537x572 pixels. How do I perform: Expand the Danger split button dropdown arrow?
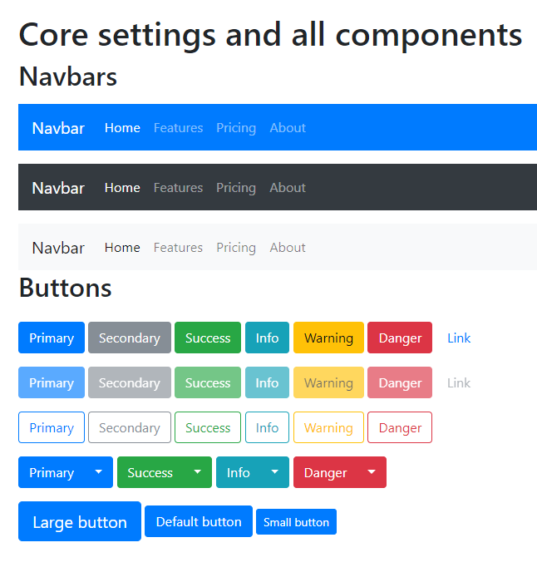(372, 472)
